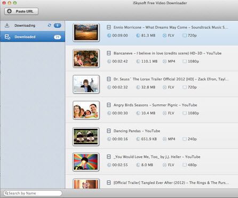This screenshot has height=198, width=238.
Task: Click film icon beside Ennio Morricone title
Action: click(x=109, y=27)
